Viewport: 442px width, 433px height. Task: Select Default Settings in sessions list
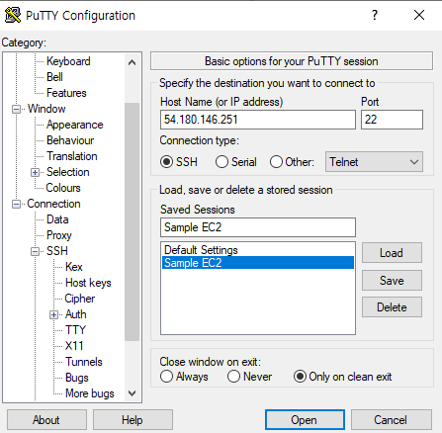coord(258,250)
